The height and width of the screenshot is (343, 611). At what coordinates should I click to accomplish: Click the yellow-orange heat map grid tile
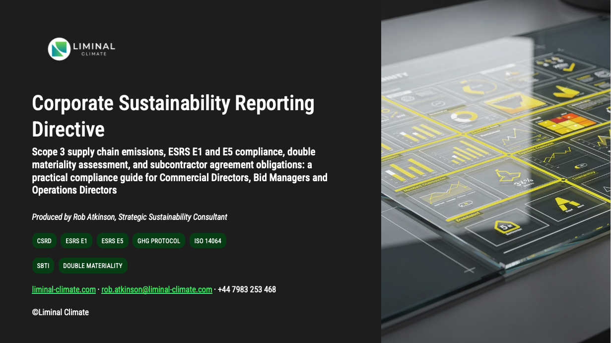(566, 122)
